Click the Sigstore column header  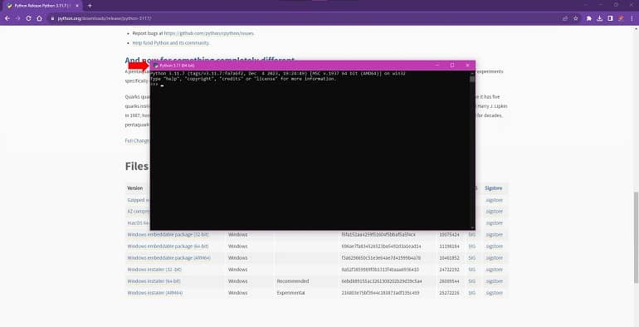[494, 188]
